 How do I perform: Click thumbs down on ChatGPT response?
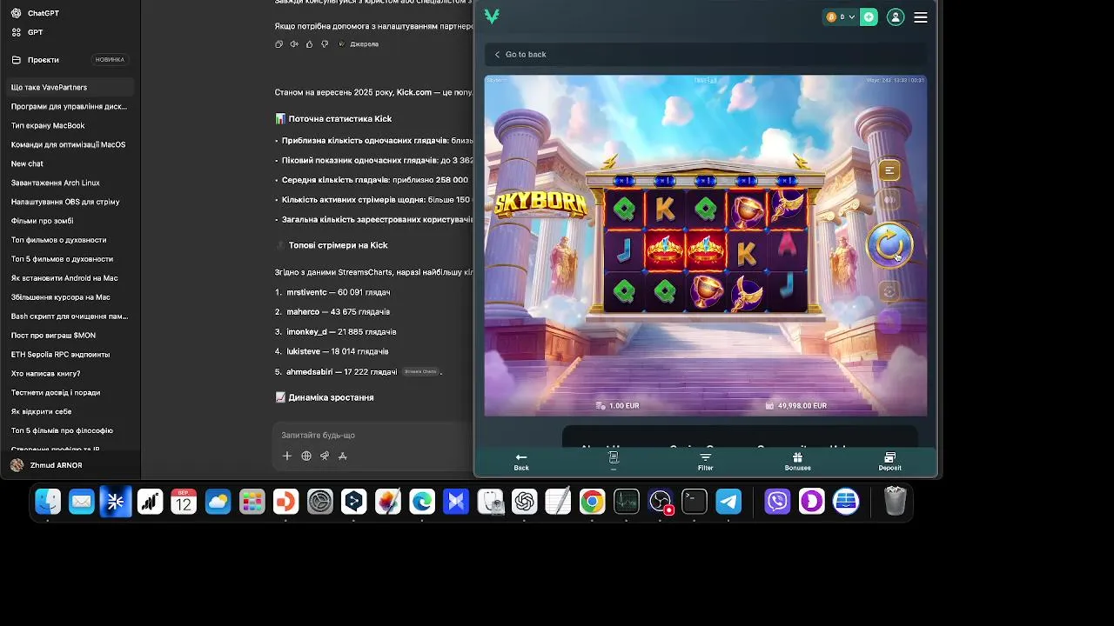pyautogui.click(x=325, y=43)
